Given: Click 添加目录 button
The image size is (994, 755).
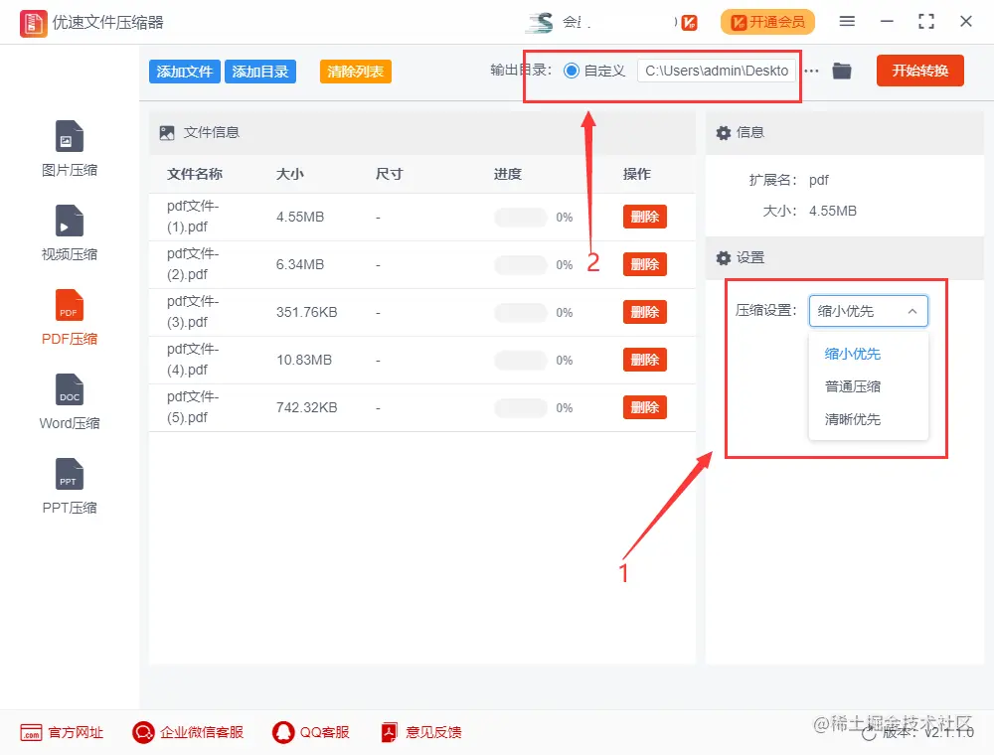Looking at the screenshot, I should 259,72.
